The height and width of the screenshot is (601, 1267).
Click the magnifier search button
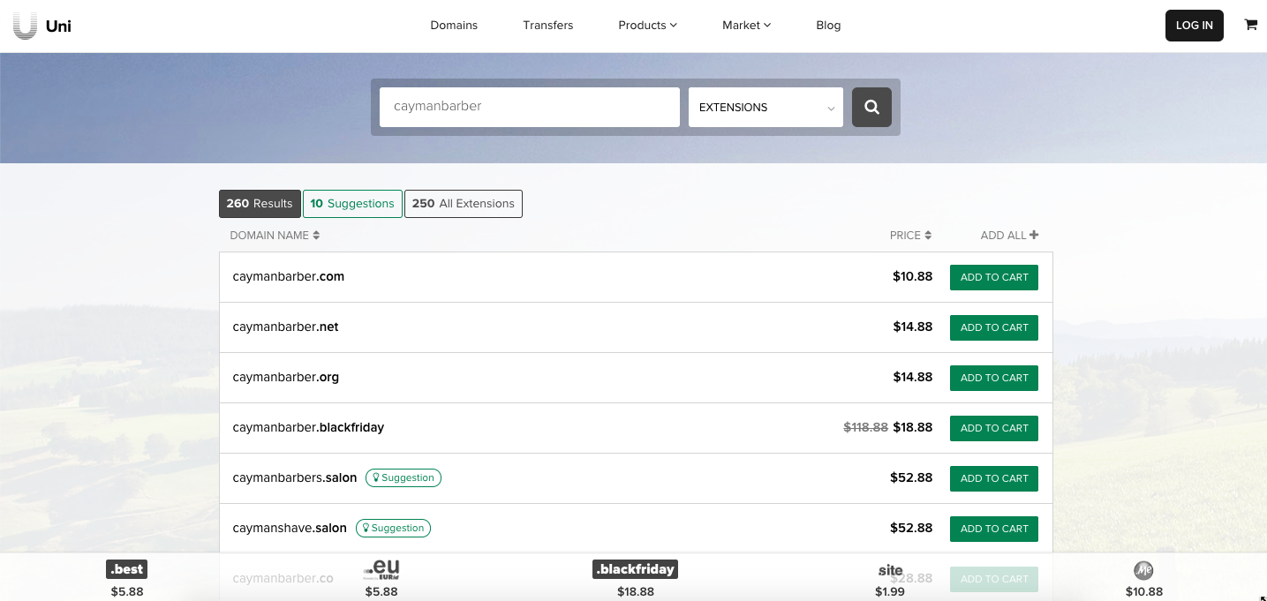click(871, 107)
